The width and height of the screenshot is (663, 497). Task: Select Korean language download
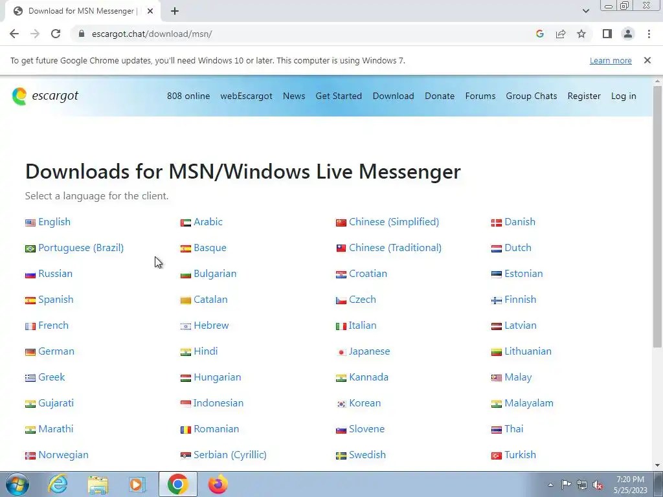pos(365,403)
